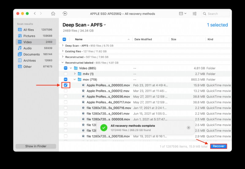Image resolution: width=245 pixels, height=169 pixels.
Task: Click the s_000041.mov file icon
Action: point(83,113)
